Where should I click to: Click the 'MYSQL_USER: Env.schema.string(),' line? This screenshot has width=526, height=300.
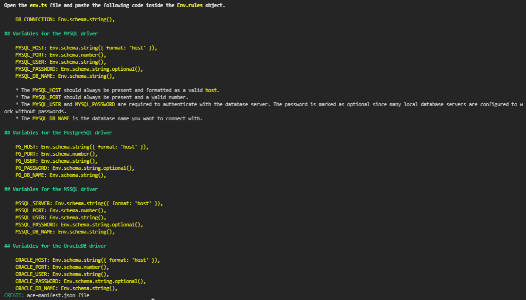point(61,62)
